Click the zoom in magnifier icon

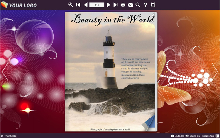tap(71, 5)
